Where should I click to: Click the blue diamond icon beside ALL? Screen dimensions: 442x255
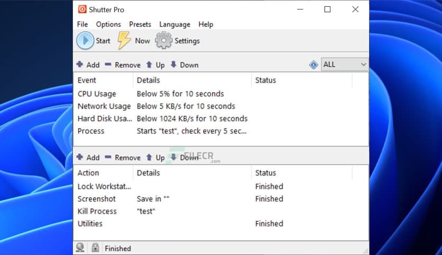point(314,65)
